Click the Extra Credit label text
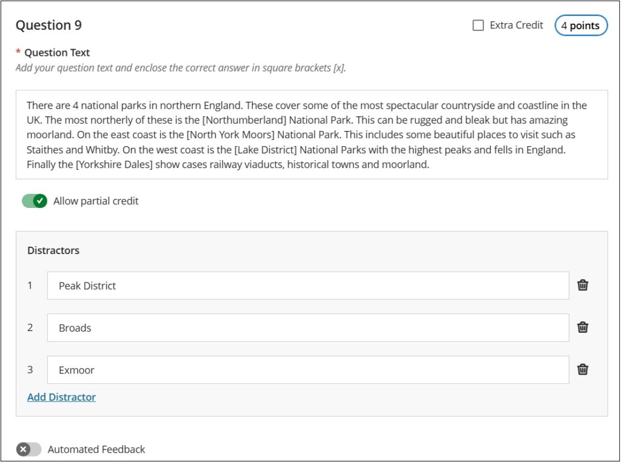The width and height of the screenshot is (621, 462). (x=516, y=25)
